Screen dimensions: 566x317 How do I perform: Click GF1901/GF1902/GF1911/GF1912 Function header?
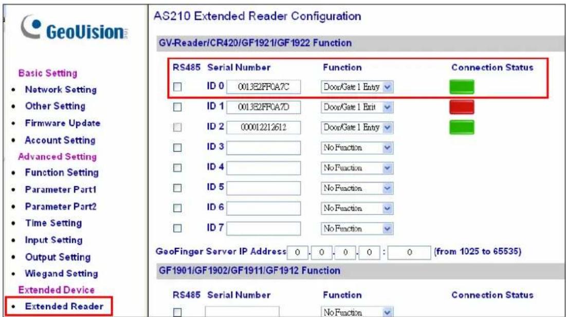249,270
